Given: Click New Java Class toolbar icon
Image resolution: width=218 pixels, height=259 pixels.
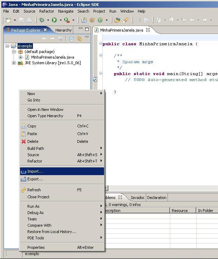Looking at the screenshot, I should 100,20.
